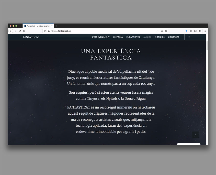Open the library bookshelf icon
Image resolution: width=216 pixels, height=175 pixels.
click(191, 31)
